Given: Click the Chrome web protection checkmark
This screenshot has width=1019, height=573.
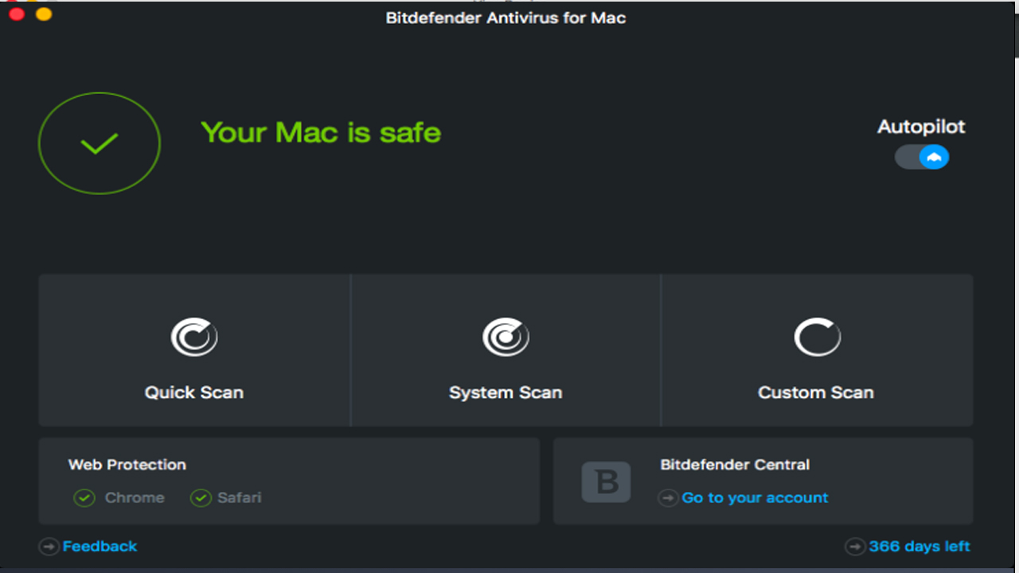Looking at the screenshot, I should pos(84,498).
